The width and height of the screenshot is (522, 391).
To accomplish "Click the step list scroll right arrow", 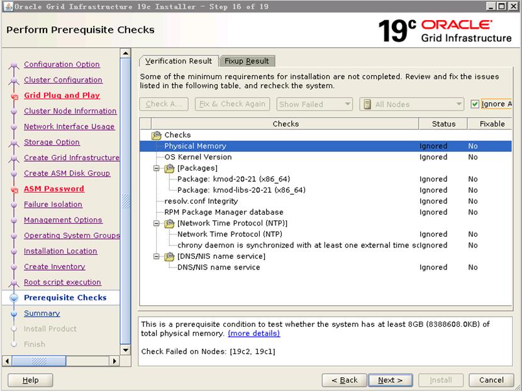I will pos(114,361).
